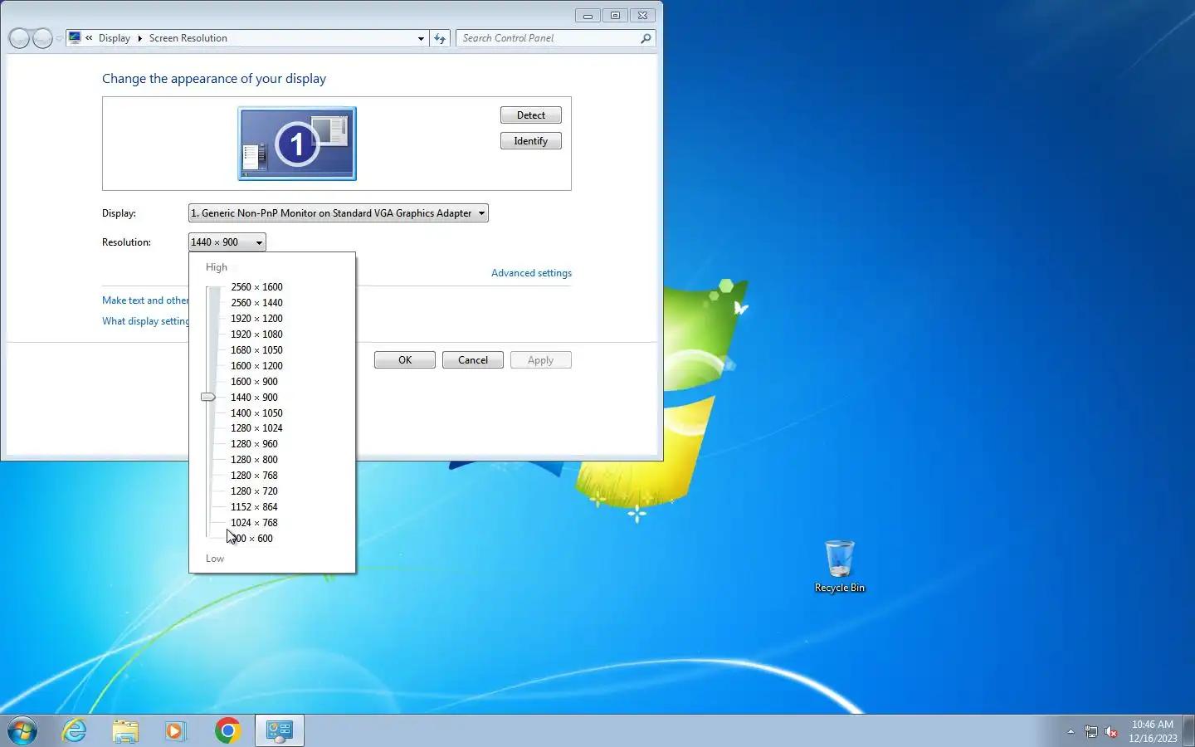Screen dimensions: 1195x747
Task: Confirm with the OK button
Action: [x=405, y=360]
